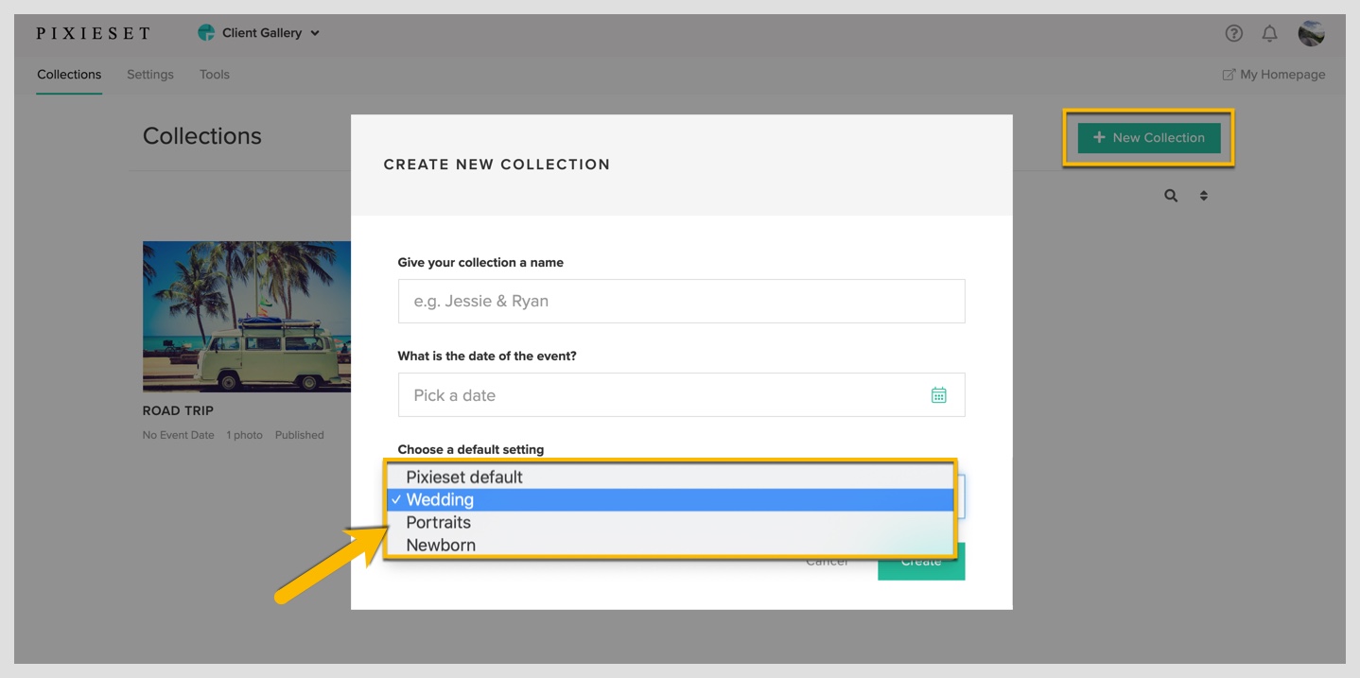This screenshot has width=1360, height=678.
Task: Switch to the Settings tab
Action: pyautogui.click(x=150, y=75)
